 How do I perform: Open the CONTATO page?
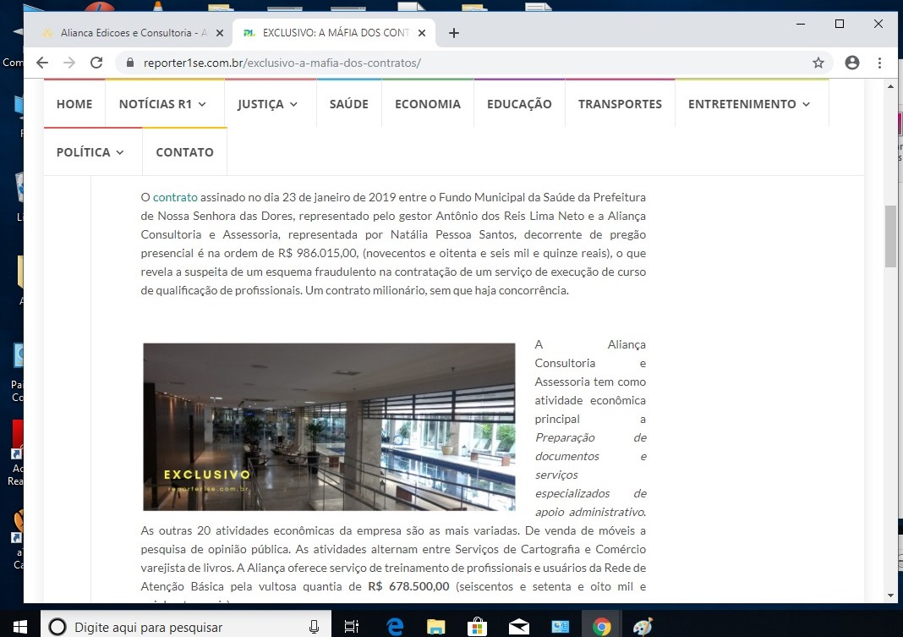(x=184, y=152)
